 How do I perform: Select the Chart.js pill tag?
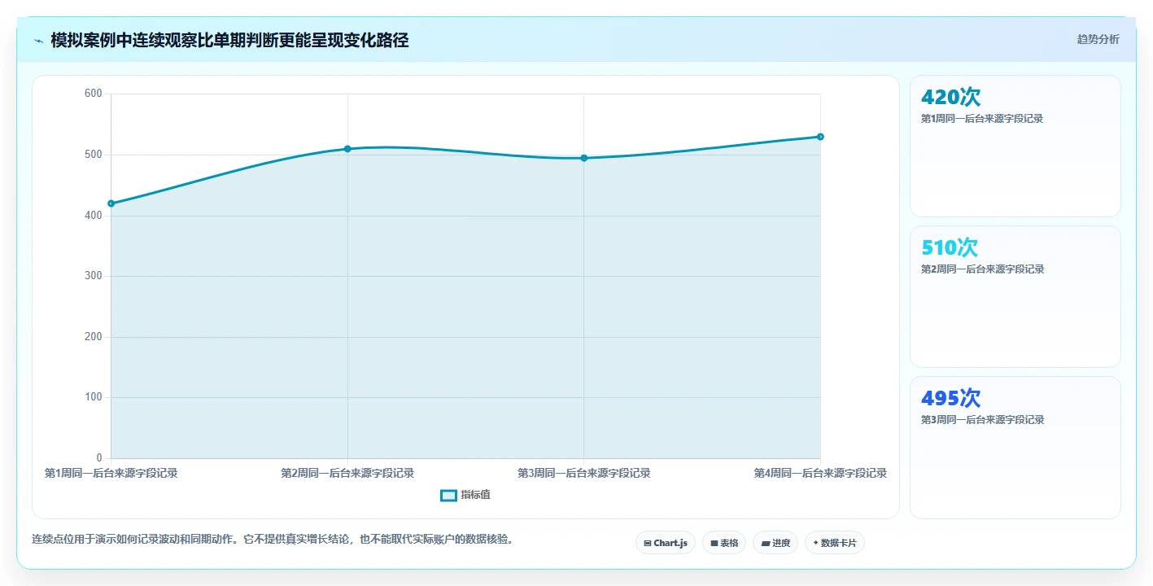tap(666, 543)
